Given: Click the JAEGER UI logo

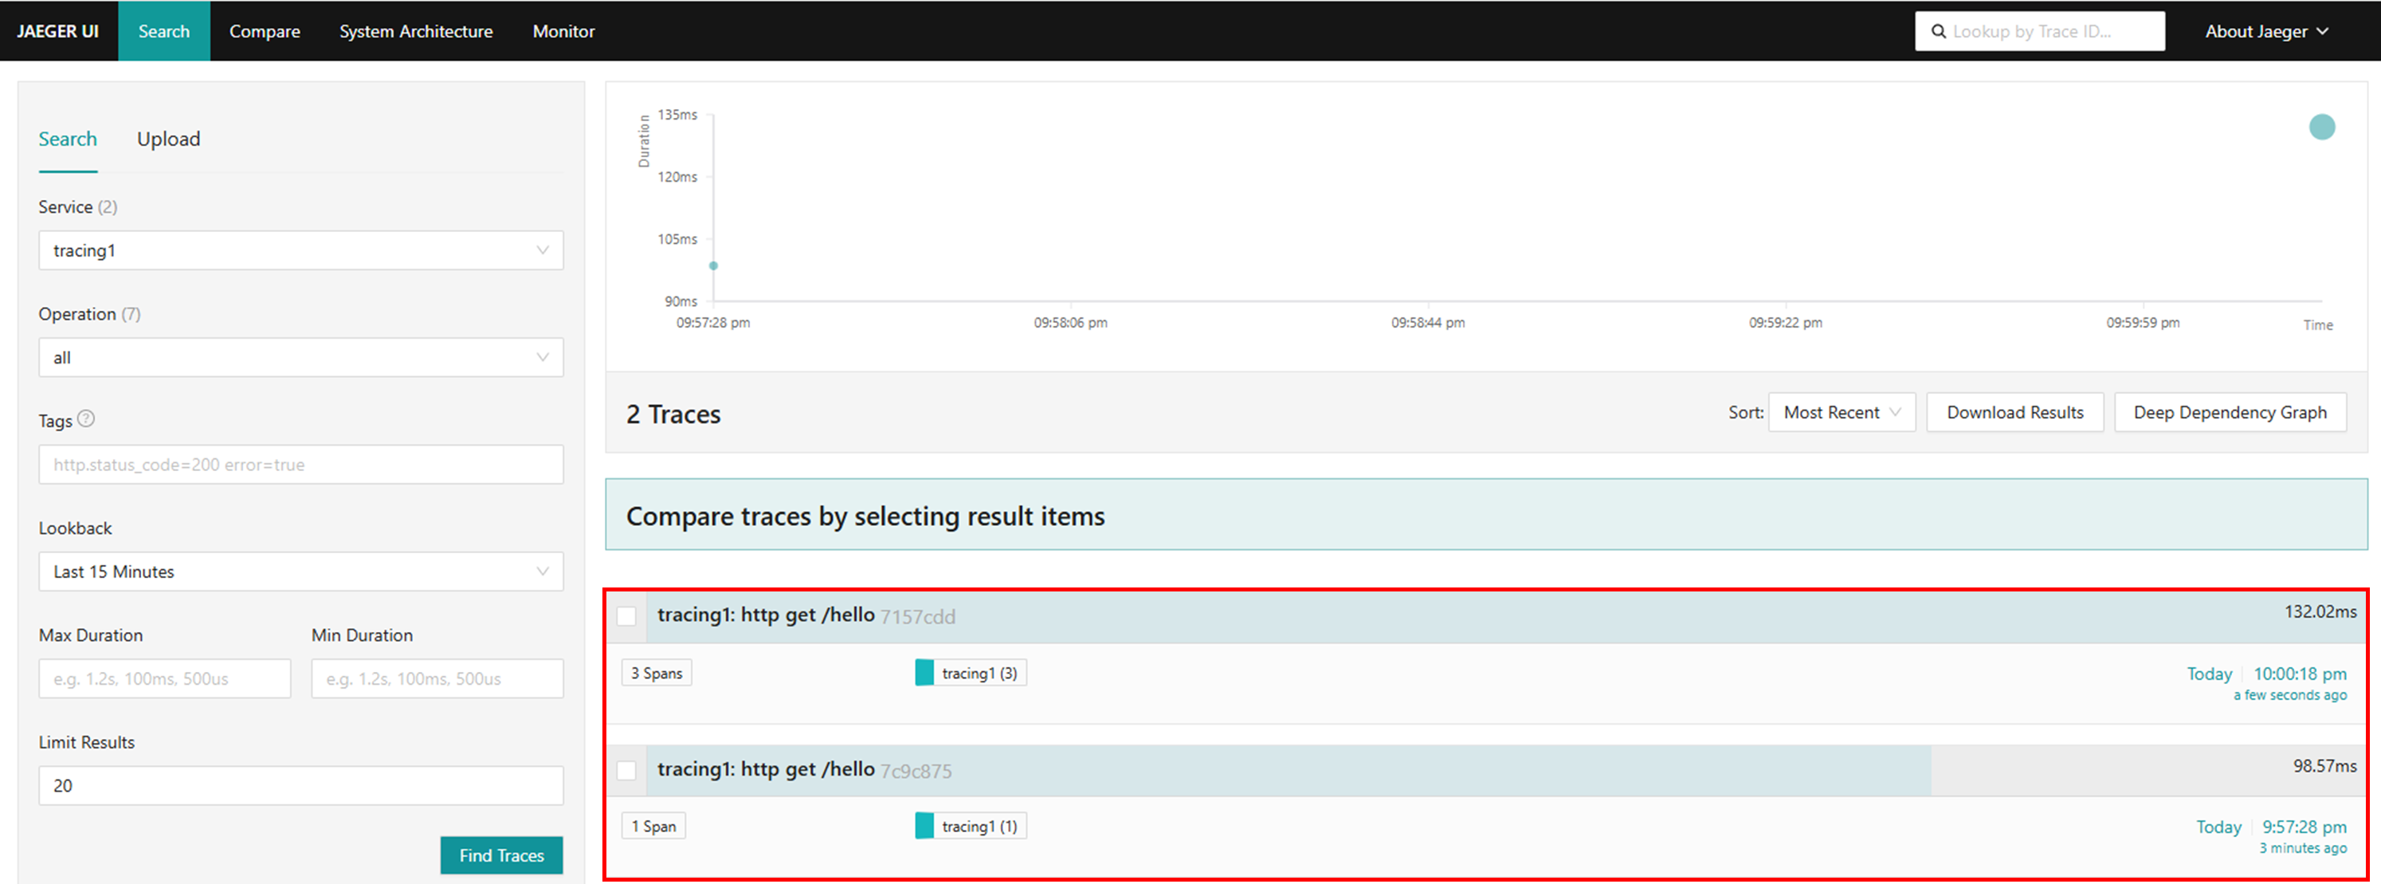Looking at the screenshot, I should [57, 31].
